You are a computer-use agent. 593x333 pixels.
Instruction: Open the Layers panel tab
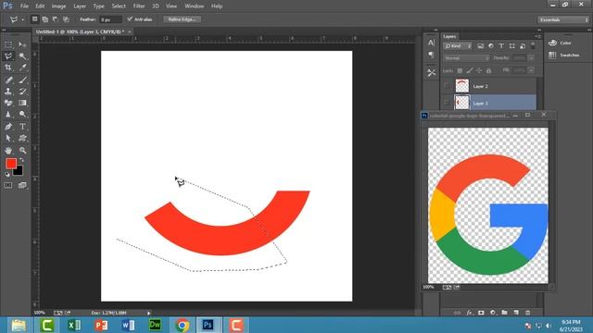[x=449, y=36]
